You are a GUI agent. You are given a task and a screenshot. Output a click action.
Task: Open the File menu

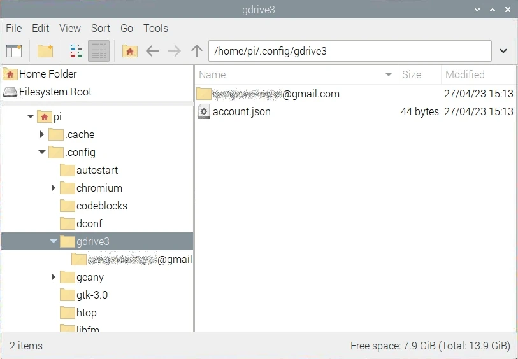(x=14, y=28)
